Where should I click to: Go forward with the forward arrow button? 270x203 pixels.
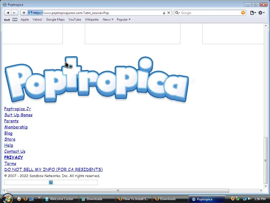pos(15,13)
